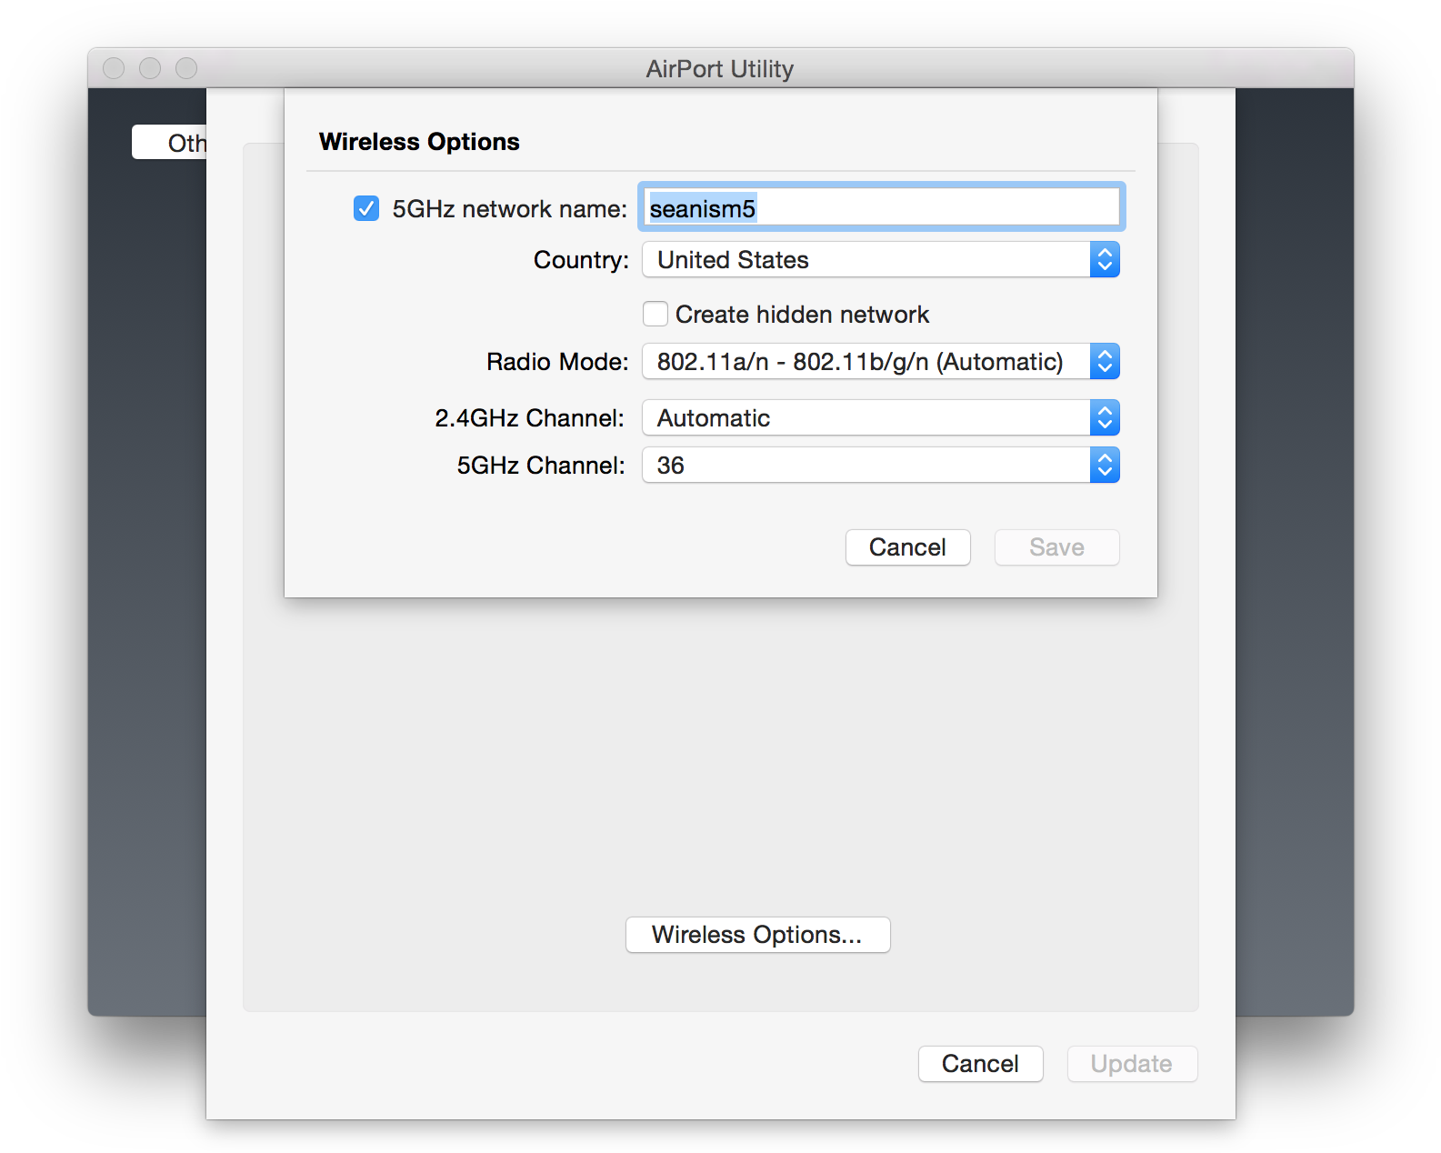Viewport: 1441px width, 1153px height.
Task: Open the 5GHz Channel dropdown showing 36
Action: (879, 466)
